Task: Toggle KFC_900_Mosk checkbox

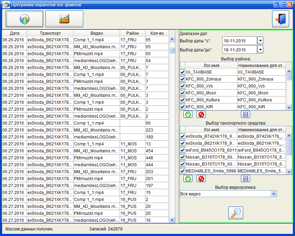Action: (x=182, y=93)
